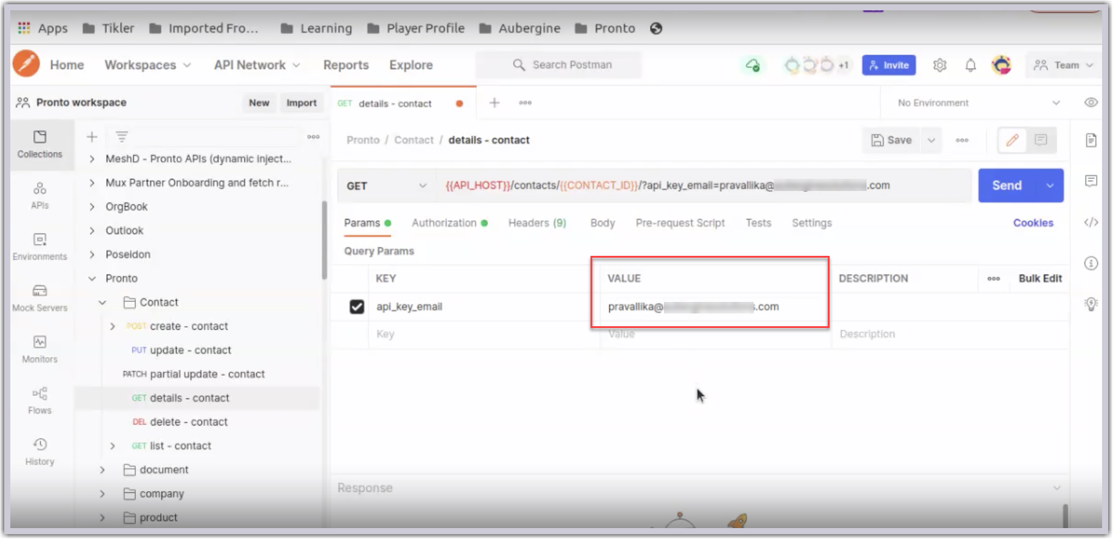
Task: Click the Search Postman field
Action: (558, 65)
